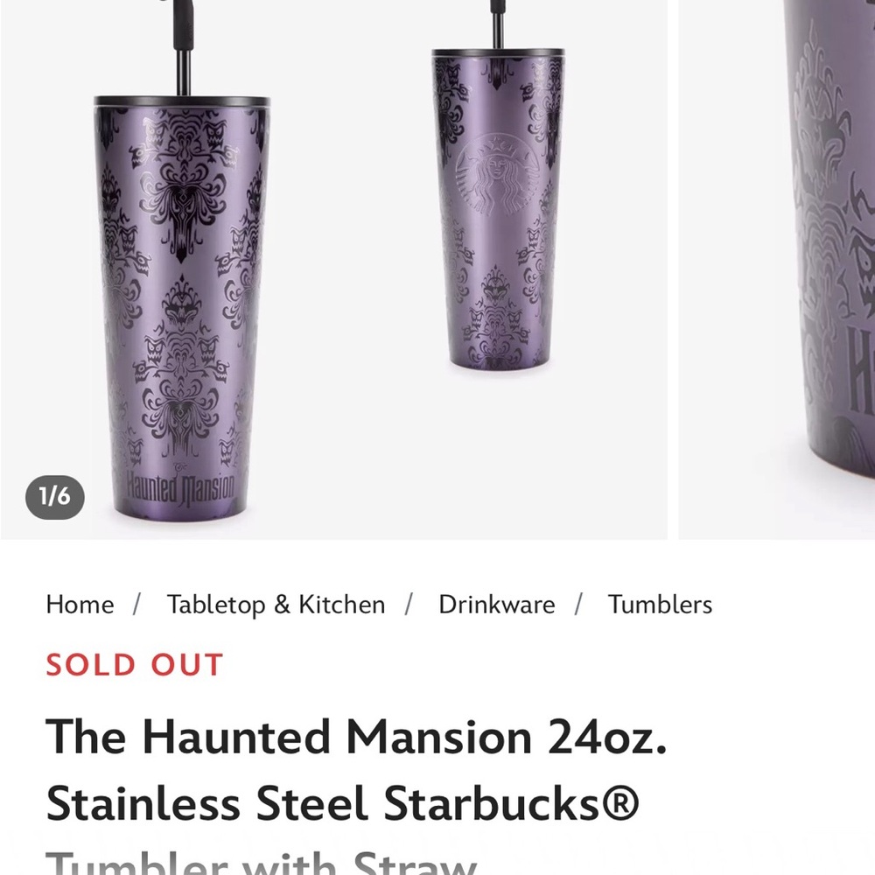The width and height of the screenshot is (875, 875).
Task: Go to the Tumblers category
Action: (660, 605)
